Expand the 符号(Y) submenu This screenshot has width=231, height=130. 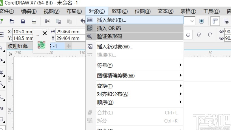pyautogui.click(x=135, y=65)
